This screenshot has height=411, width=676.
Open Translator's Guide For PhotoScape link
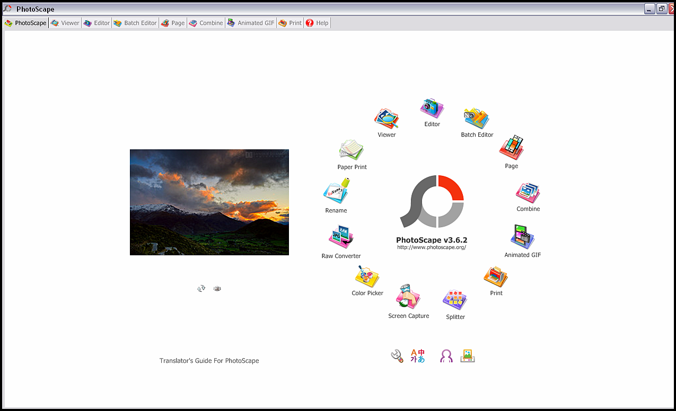tap(209, 361)
